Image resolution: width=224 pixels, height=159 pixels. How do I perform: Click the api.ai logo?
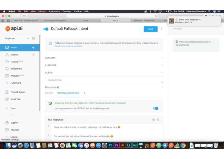(14, 29)
